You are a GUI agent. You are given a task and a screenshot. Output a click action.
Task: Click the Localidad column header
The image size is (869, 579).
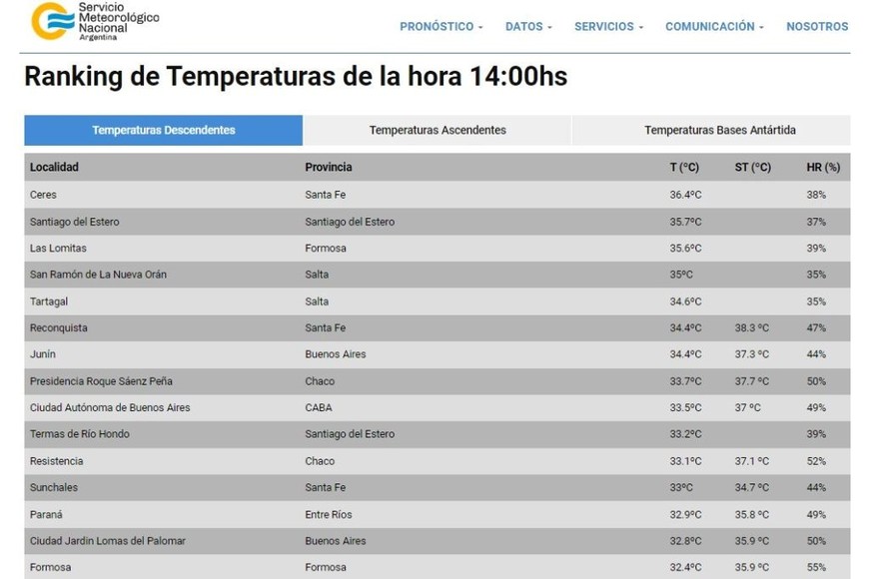(54, 167)
